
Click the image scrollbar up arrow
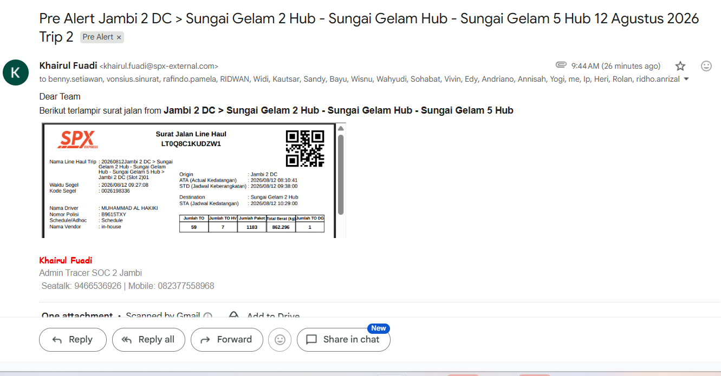341,128
